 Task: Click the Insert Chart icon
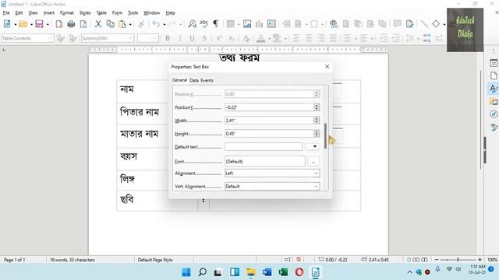pos(259,24)
